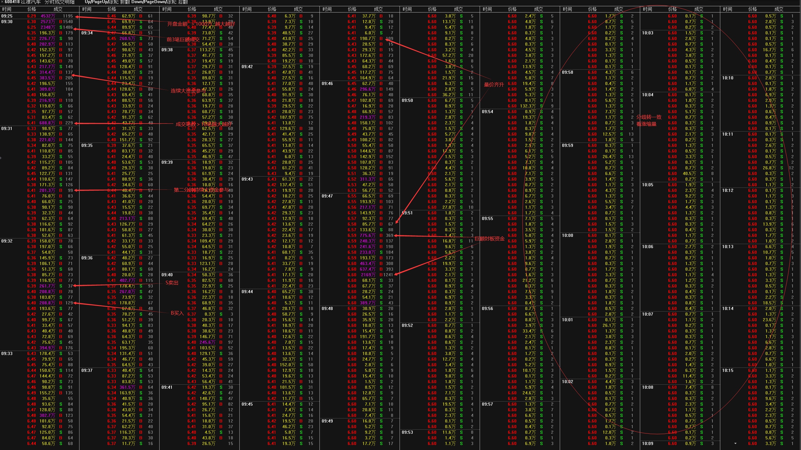Select the 09:25 opening auction row
The width and height of the screenshot is (801, 450).
(39, 16)
